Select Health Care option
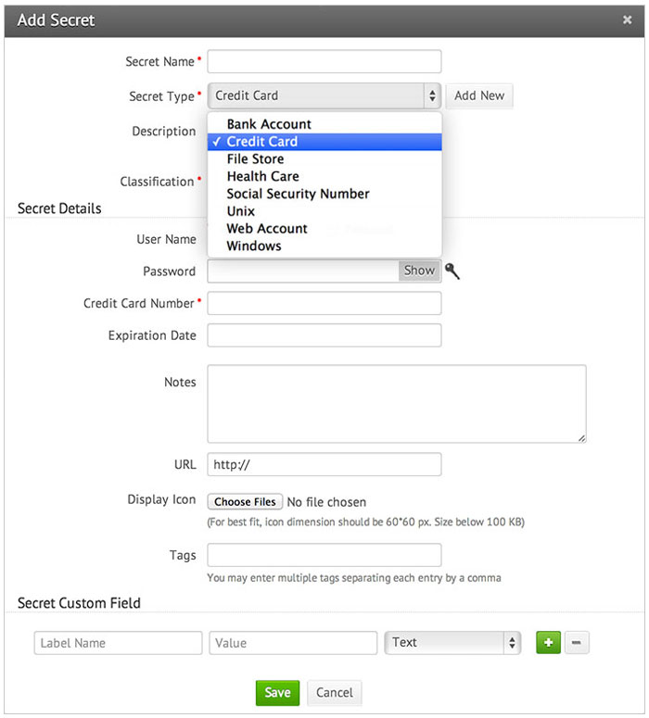Viewport: 649px width, 718px height. [262, 176]
